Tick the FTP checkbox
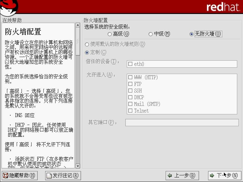 tap(130, 84)
